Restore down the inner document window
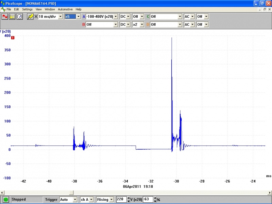This screenshot has height=204, width=272. [x=265, y=9]
